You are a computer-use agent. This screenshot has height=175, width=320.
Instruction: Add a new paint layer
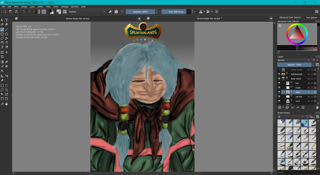pyautogui.click(x=279, y=107)
